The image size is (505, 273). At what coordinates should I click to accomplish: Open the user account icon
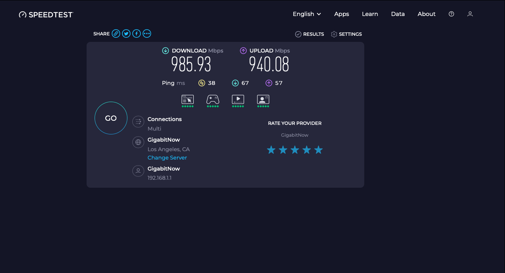click(470, 14)
